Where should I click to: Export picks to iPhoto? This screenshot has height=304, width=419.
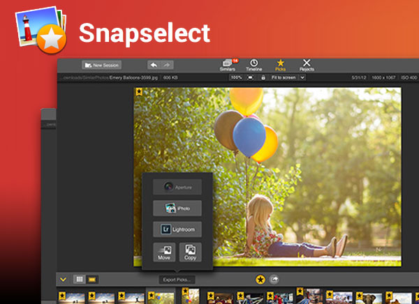177,208
